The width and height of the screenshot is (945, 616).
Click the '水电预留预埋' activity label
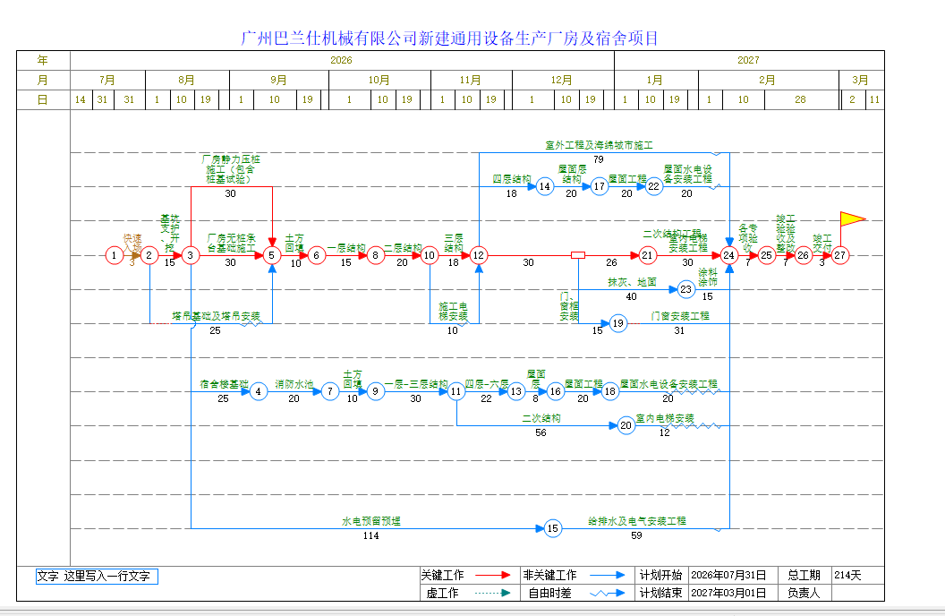tap(371, 521)
